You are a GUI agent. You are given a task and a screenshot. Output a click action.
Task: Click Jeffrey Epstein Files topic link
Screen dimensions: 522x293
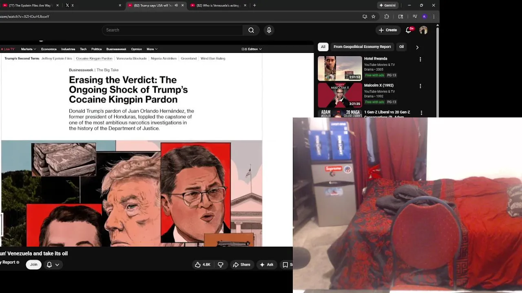pos(57,59)
